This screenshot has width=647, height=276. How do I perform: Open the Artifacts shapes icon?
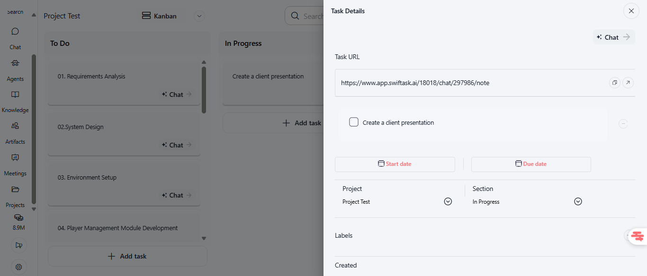15,126
